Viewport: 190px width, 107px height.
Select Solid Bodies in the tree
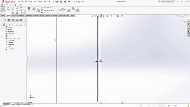pos(11,34)
